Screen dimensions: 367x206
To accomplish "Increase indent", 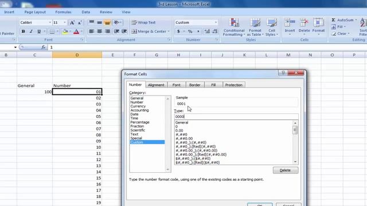I will click(124, 31).
